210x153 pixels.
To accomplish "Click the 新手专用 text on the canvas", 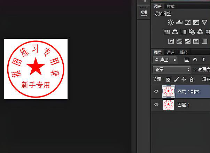I will coord(36,85).
